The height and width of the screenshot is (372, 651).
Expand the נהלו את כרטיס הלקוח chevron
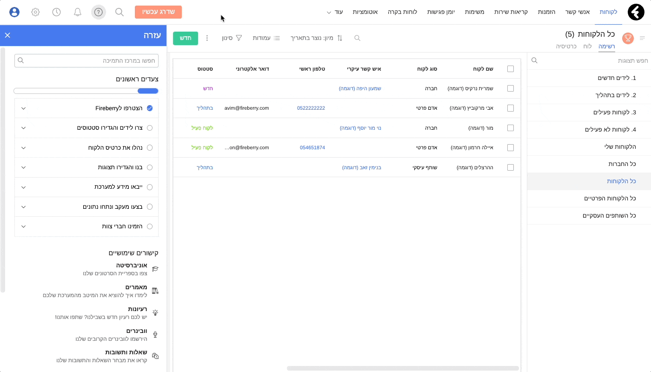[x=24, y=148]
